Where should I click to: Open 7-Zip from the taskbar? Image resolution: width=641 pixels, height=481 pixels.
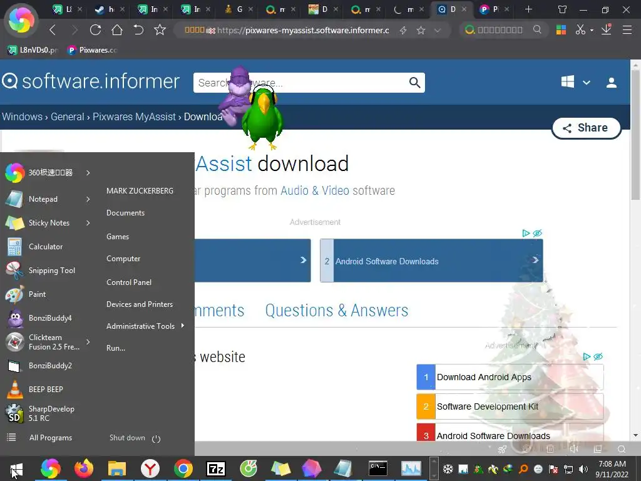click(x=216, y=468)
